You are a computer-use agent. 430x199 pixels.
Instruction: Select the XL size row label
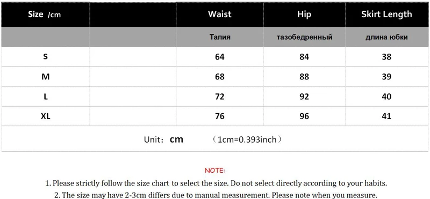[46, 116]
